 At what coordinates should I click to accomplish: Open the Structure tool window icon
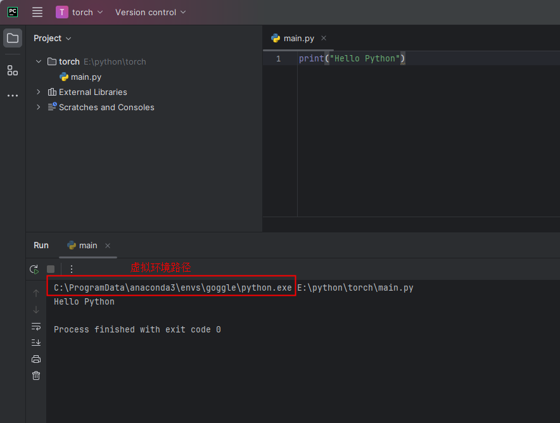[x=13, y=70]
